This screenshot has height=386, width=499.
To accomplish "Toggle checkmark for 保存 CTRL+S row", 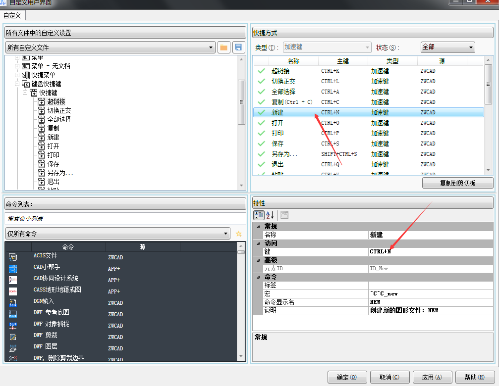I will click(261, 144).
